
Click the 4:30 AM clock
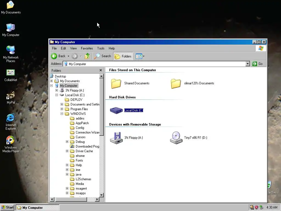coord(272,207)
